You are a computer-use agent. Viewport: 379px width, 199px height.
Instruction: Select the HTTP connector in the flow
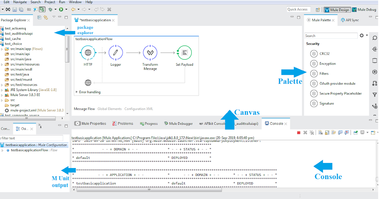point(88,52)
